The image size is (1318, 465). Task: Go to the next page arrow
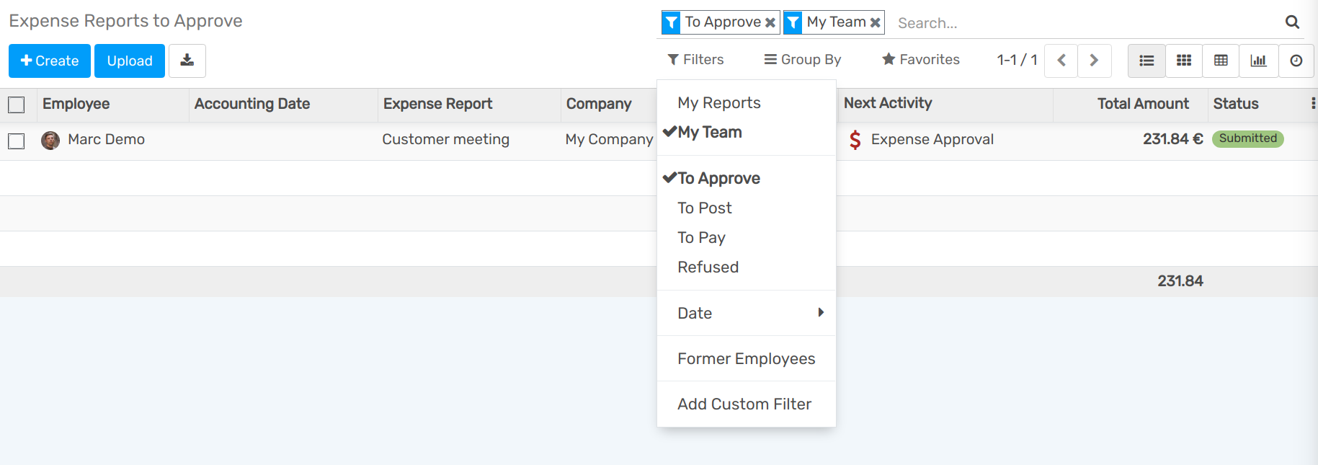click(1094, 61)
